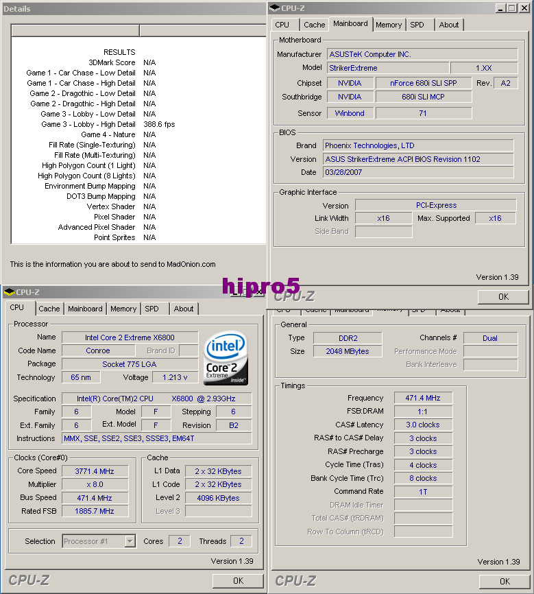The height and width of the screenshot is (594, 534).
Task: Click Core Speed 3771.4 MHz value
Action: click(x=95, y=471)
